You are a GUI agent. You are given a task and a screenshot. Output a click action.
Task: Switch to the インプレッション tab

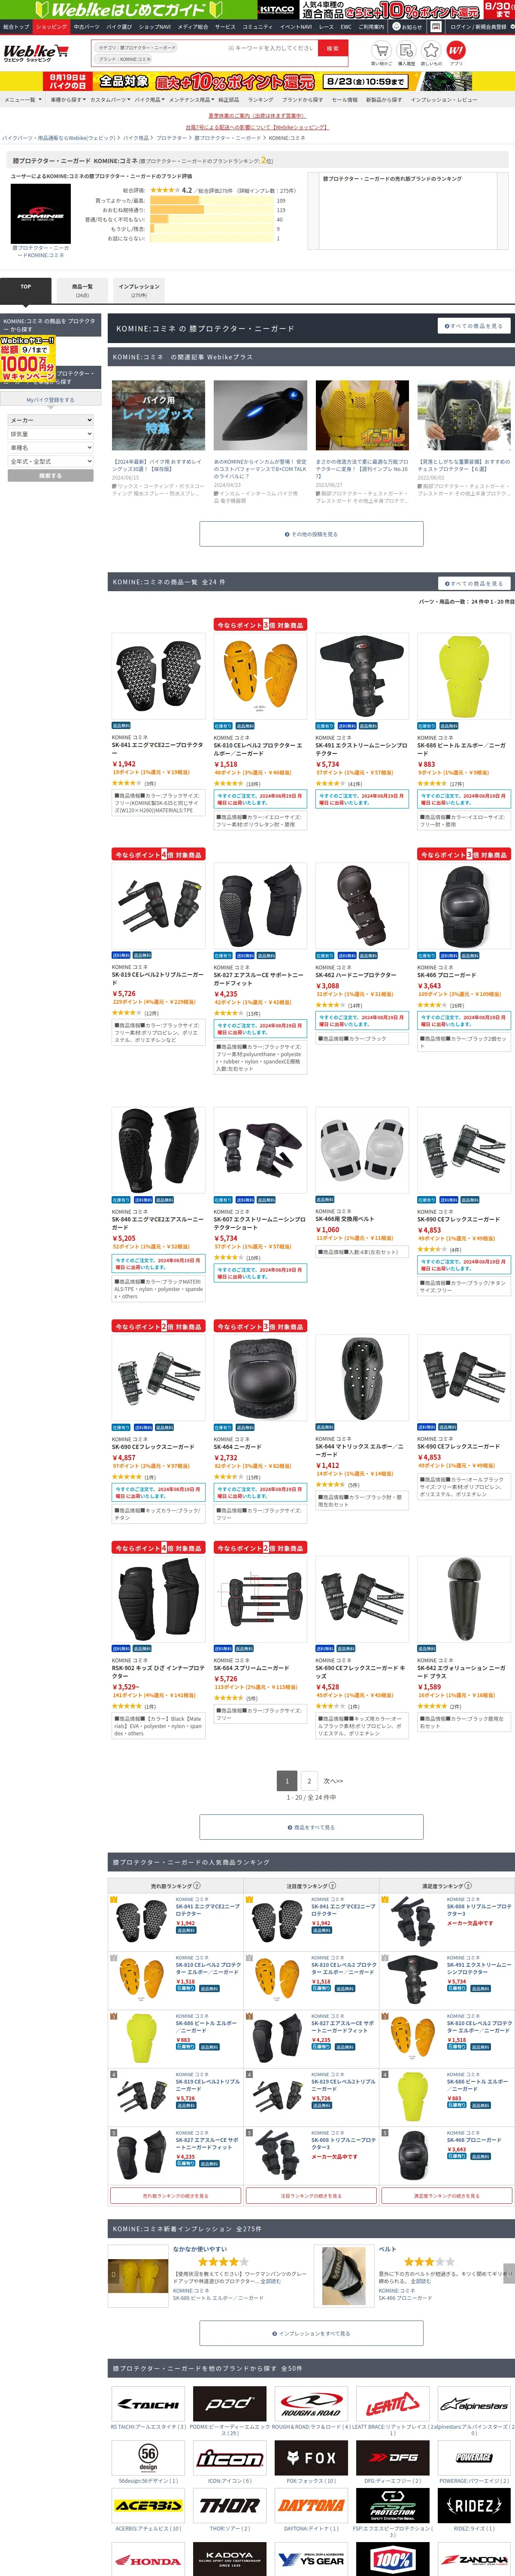pyautogui.click(x=139, y=290)
